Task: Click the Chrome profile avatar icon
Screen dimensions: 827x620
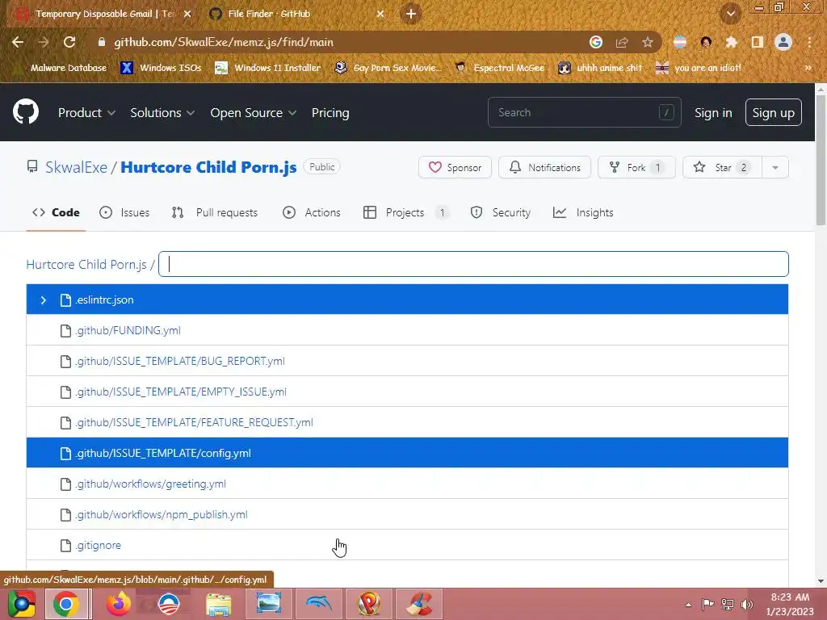Action: pos(783,42)
